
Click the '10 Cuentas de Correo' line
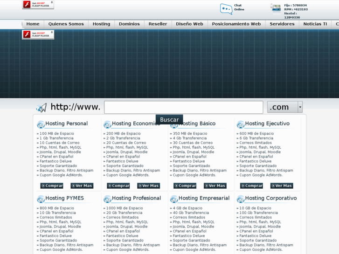60,143
